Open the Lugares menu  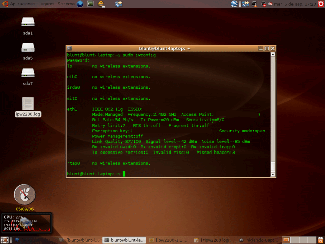coord(46,4)
